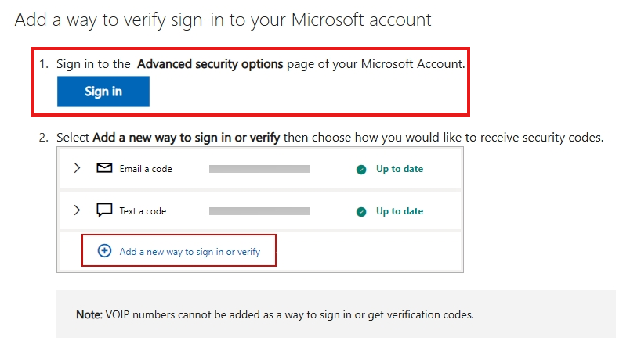Click bold Advanced security options text
641x341 pixels.
tap(210, 64)
